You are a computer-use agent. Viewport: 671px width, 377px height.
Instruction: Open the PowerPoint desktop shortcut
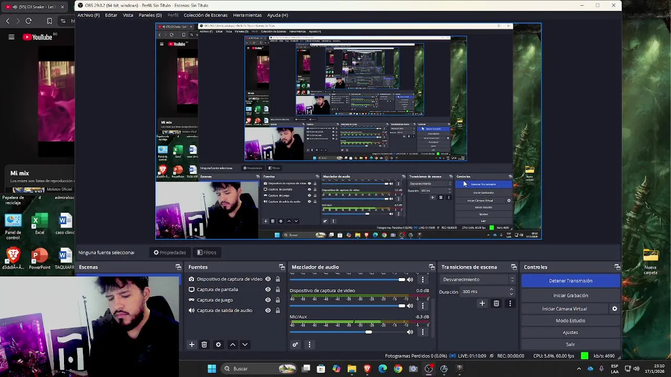[39, 259]
